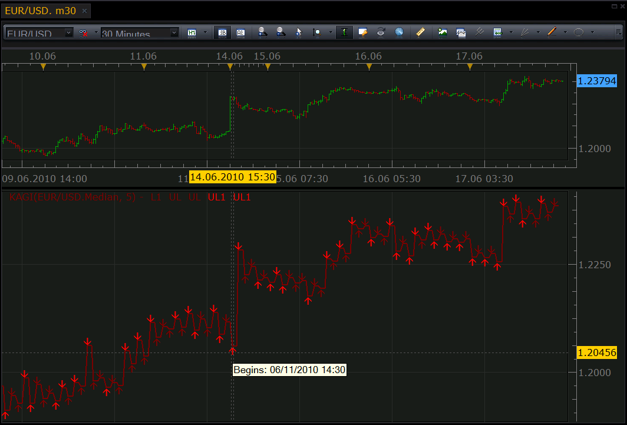Image resolution: width=627 pixels, height=425 pixels.
Task: Expand the H1 period preset arrow
Action: click(206, 32)
